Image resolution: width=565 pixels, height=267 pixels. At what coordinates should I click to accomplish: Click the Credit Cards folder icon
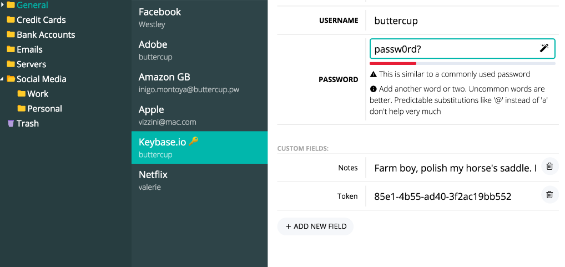pos(11,19)
